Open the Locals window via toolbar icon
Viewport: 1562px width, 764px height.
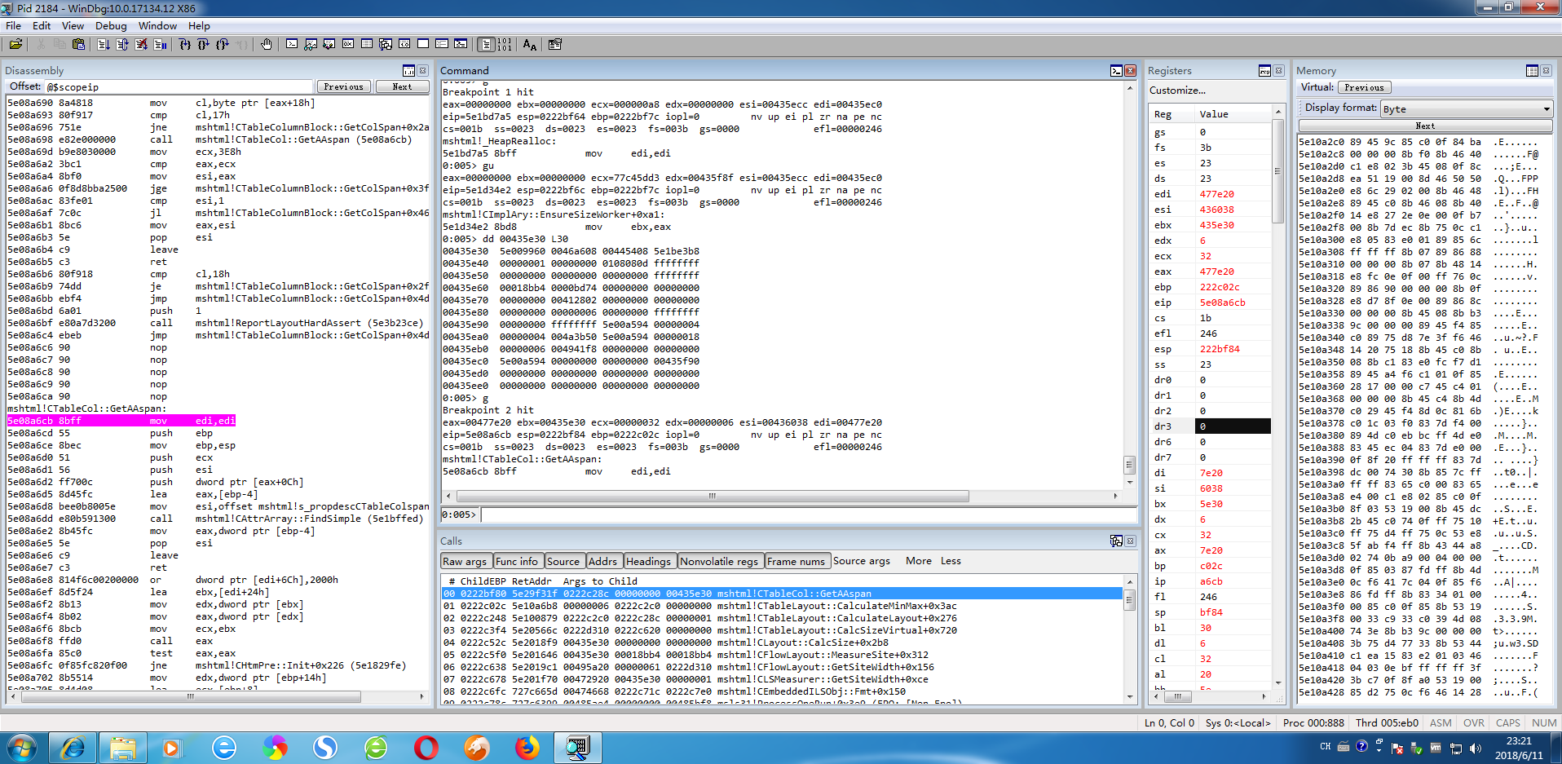click(329, 44)
